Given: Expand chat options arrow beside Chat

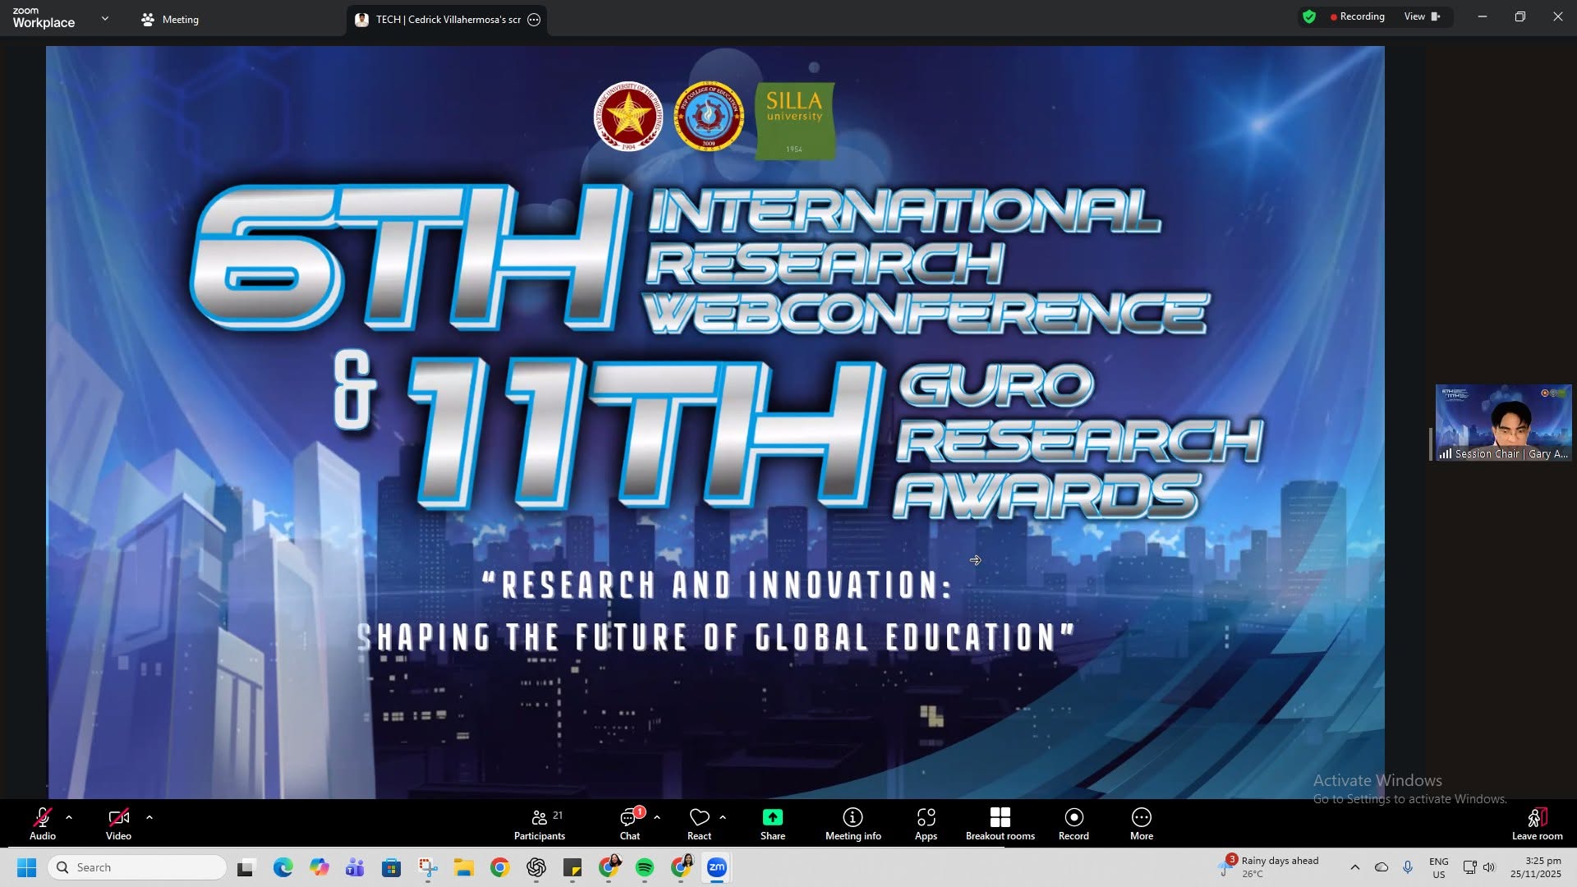Looking at the screenshot, I should click(x=657, y=817).
